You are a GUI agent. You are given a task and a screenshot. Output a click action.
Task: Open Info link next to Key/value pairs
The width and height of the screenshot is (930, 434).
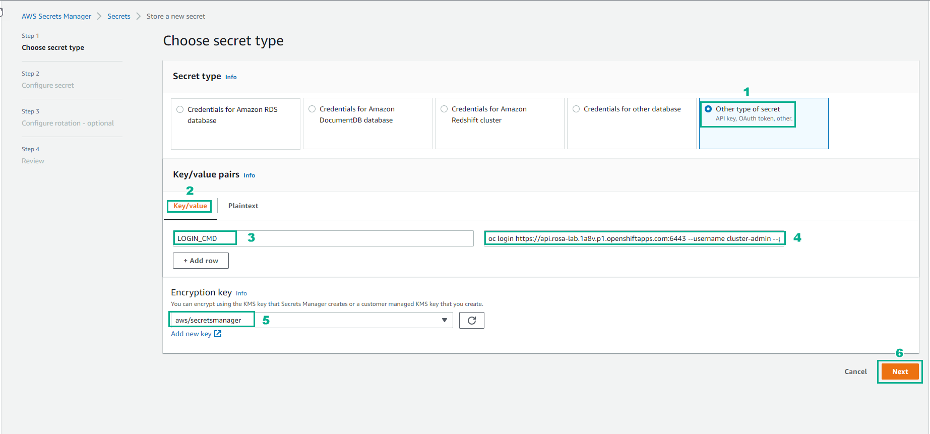[x=249, y=175]
